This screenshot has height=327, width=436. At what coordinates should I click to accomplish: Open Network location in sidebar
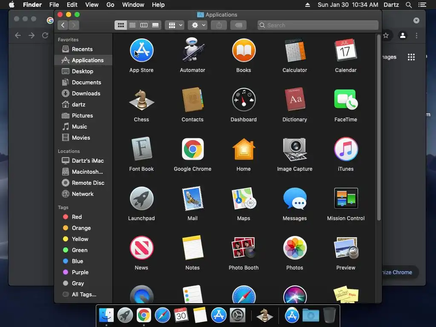pos(83,194)
